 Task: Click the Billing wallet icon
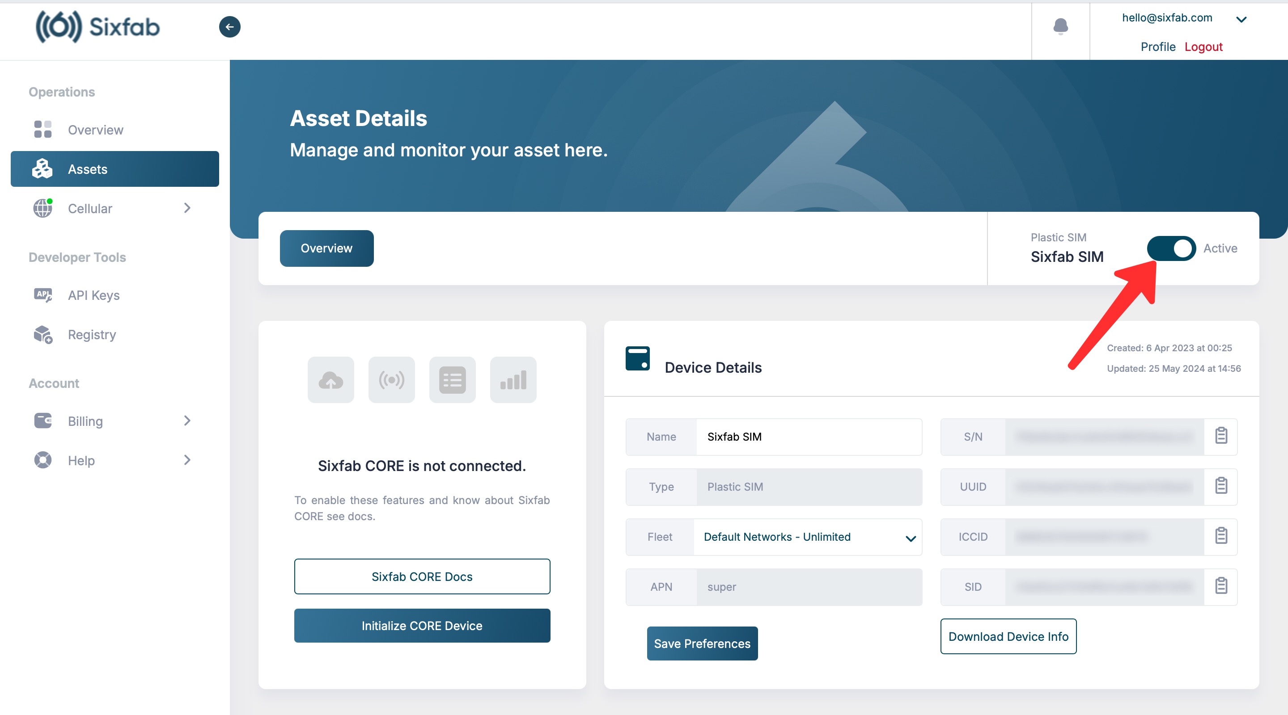pyautogui.click(x=43, y=421)
